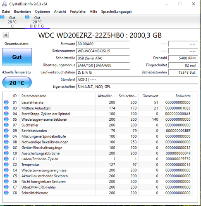The image size is (201, 206).
Task: Click the Grenzwert column header
Action: [x=149, y=96]
